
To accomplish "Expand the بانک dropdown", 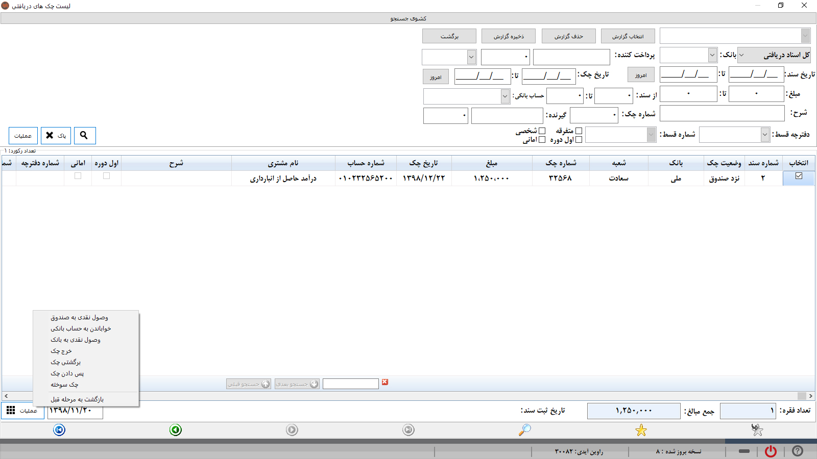I will coord(712,55).
